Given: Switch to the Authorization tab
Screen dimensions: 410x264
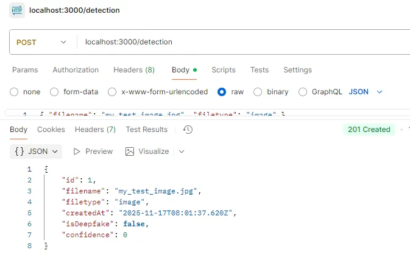Looking at the screenshot, I should coord(76,70).
